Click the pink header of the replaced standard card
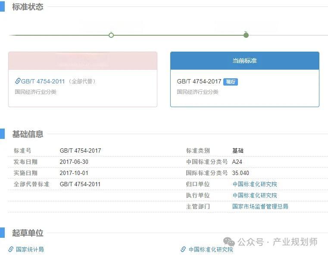This screenshot has width=328, height=255. point(83,61)
